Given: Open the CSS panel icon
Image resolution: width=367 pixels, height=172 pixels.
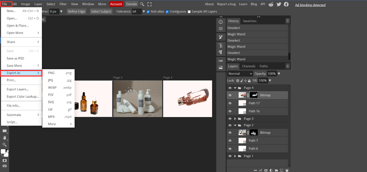Looking at the screenshot, I should [220, 61].
